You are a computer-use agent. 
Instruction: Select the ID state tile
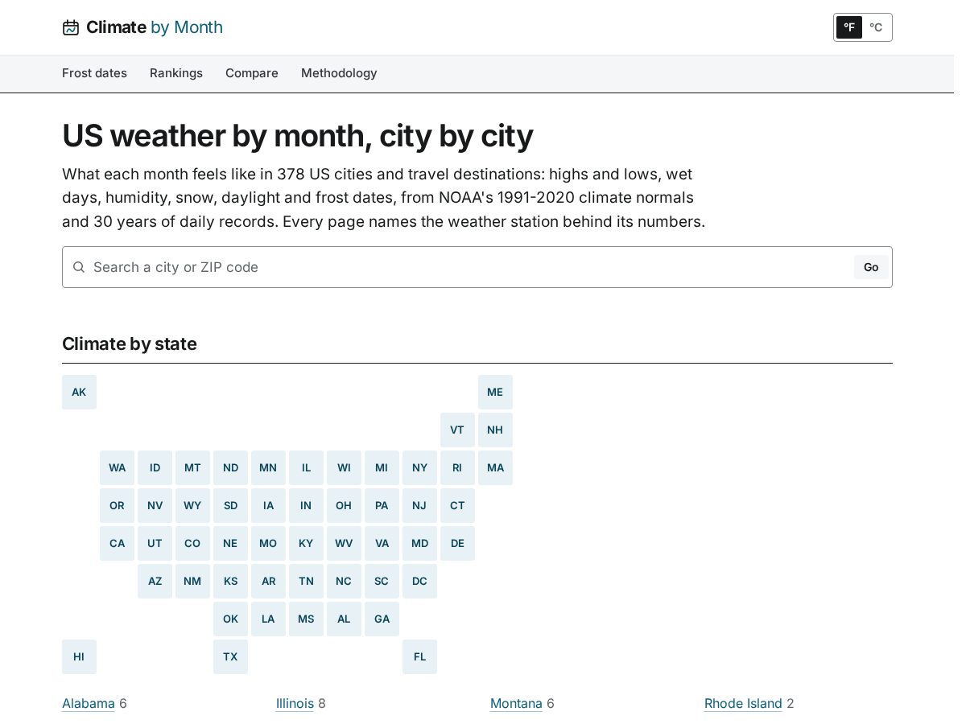tap(155, 468)
